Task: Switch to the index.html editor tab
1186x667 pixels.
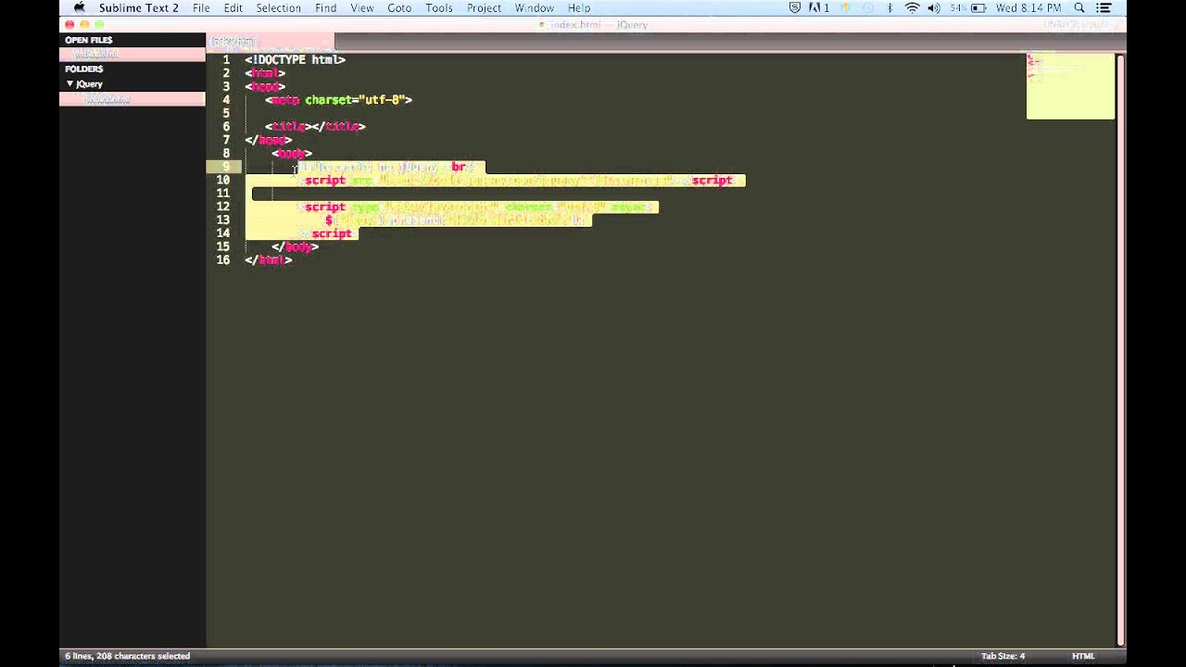Action: tap(269, 42)
